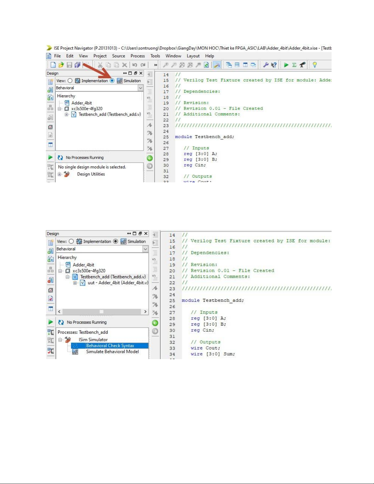Click the green back arrow beside upper editor
The height and width of the screenshot is (484, 374).
pos(150,158)
